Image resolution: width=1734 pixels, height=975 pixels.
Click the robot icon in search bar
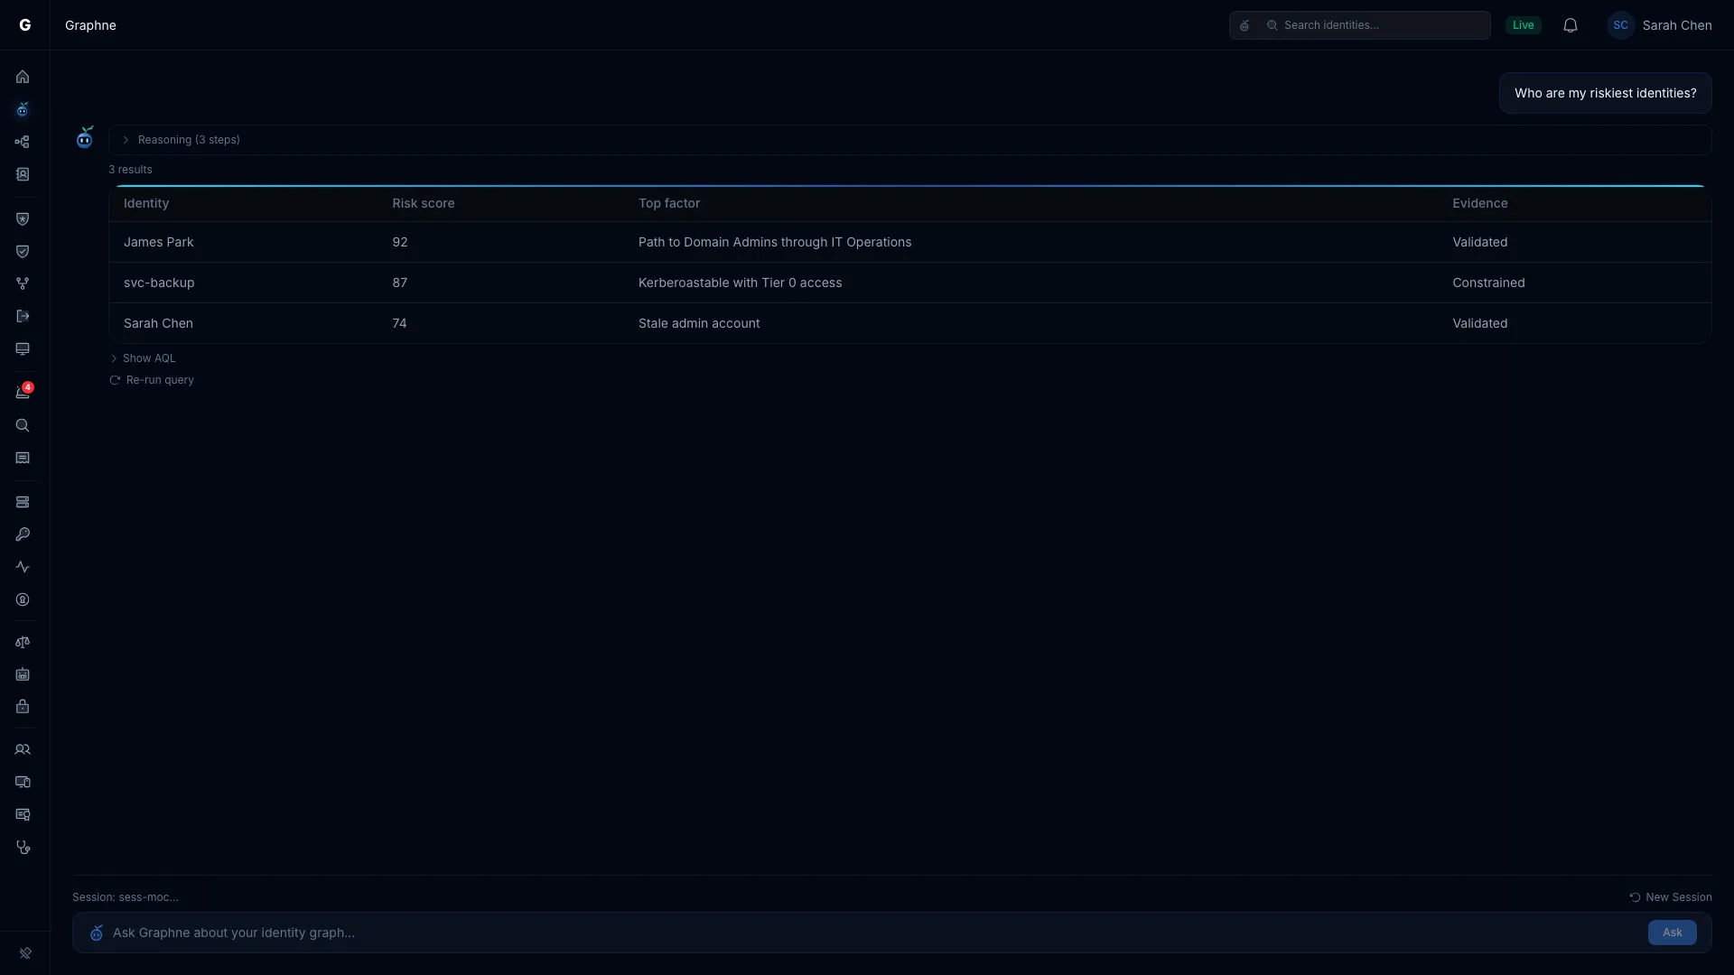(x=1245, y=25)
